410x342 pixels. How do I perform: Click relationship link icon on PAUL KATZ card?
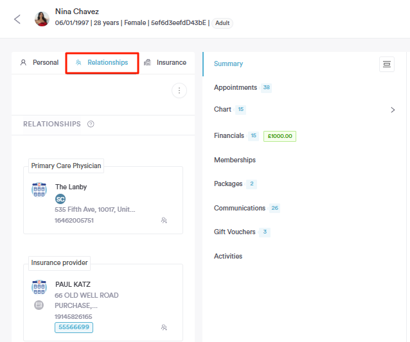click(x=164, y=327)
